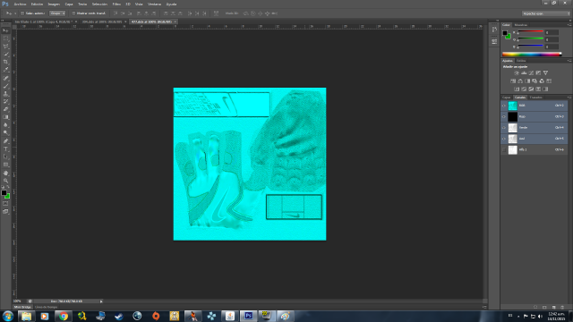This screenshot has width=573, height=322.
Task: Select the Rectangular Marquee tool
Action: (5, 38)
